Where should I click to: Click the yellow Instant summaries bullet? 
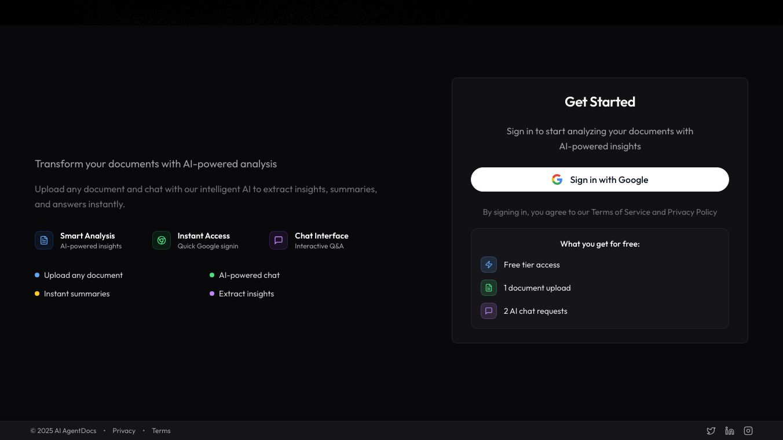click(x=37, y=294)
